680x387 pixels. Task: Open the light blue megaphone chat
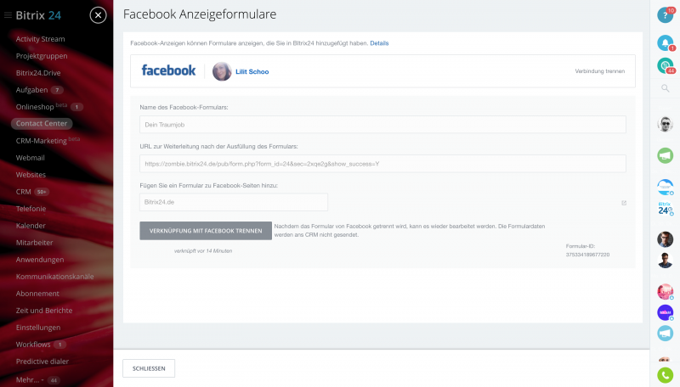pos(665,333)
